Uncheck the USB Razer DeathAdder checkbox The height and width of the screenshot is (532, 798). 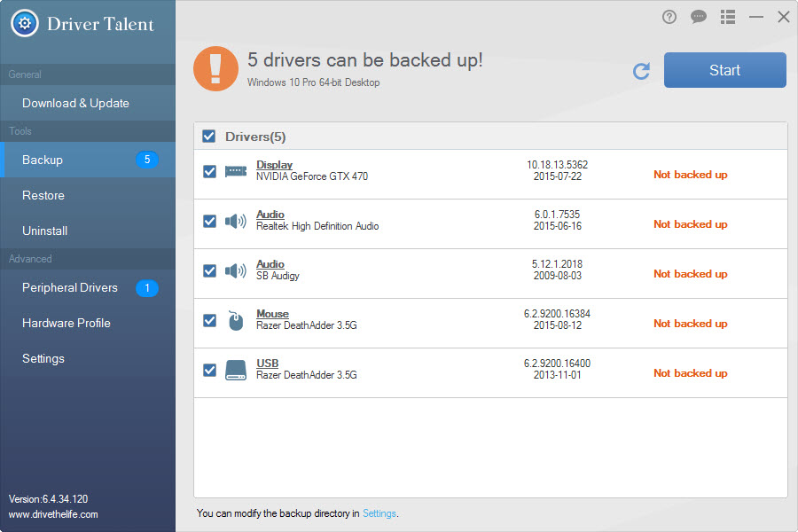[209, 370]
